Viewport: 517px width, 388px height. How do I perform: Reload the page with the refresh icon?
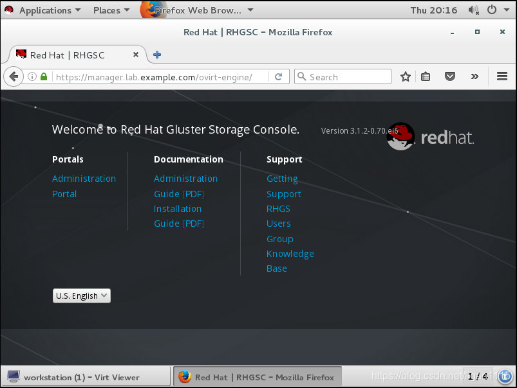pyautogui.click(x=279, y=76)
